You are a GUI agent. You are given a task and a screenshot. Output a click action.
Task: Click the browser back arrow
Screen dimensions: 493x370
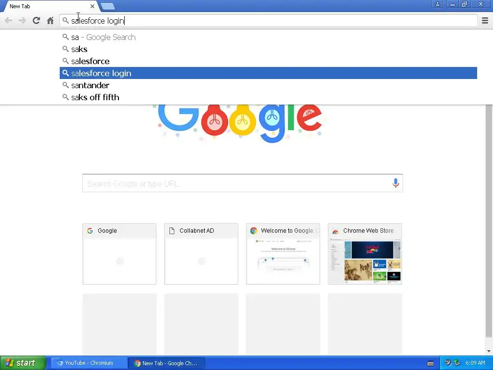point(9,21)
